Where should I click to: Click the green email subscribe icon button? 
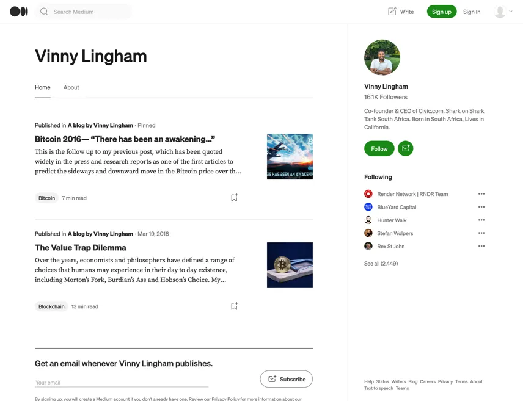(406, 149)
